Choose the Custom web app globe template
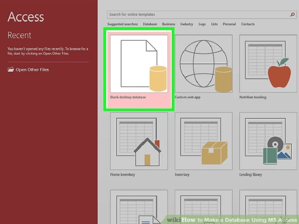This screenshot has height=224, width=299. click(x=203, y=64)
